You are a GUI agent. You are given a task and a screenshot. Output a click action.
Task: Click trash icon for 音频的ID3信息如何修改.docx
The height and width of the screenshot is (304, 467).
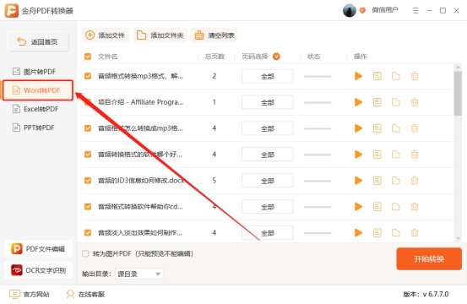415,181
